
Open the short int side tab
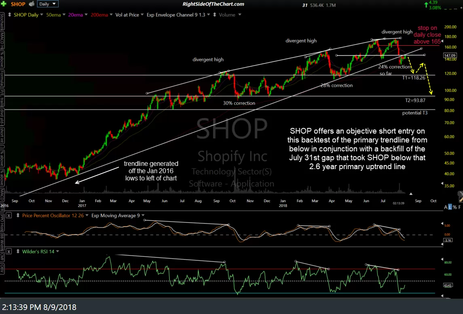[x=2, y=135]
